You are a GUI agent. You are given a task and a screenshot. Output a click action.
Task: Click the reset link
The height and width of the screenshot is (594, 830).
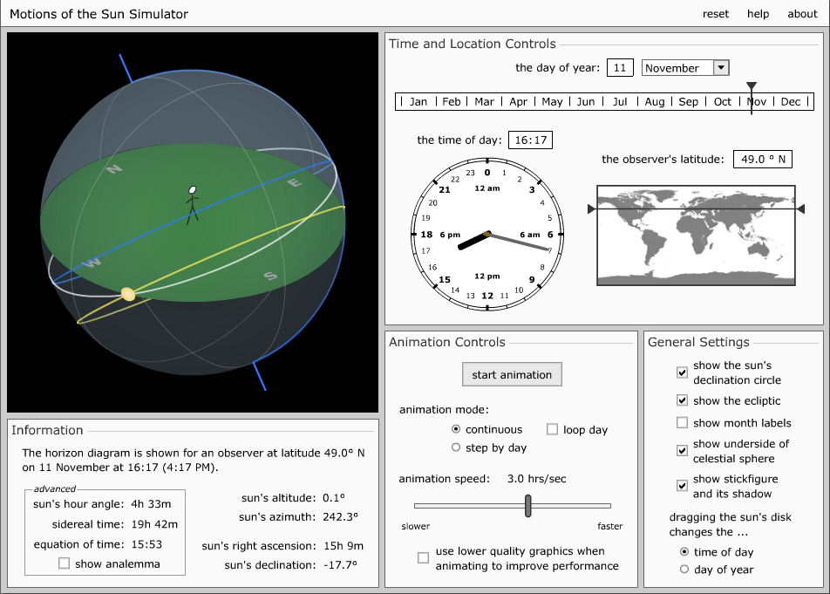pyautogui.click(x=716, y=14)
